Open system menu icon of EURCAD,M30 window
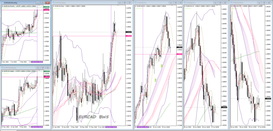 231,3
